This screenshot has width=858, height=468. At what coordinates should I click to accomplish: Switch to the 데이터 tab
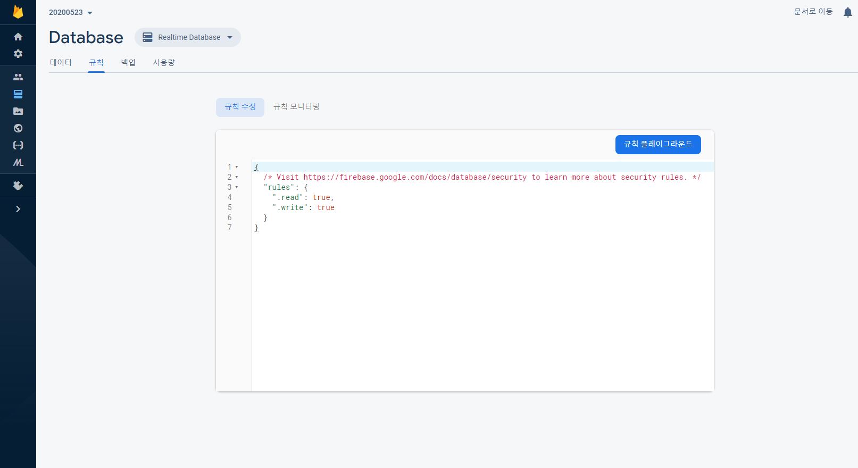(61, 62)
